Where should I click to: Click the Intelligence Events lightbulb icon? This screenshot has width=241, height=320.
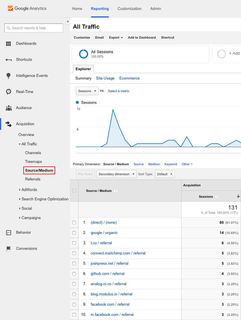(x=8, y=76)
